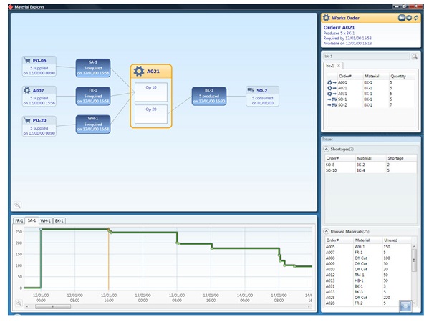Switch to the FR-1 chart tab

[19, 220]
